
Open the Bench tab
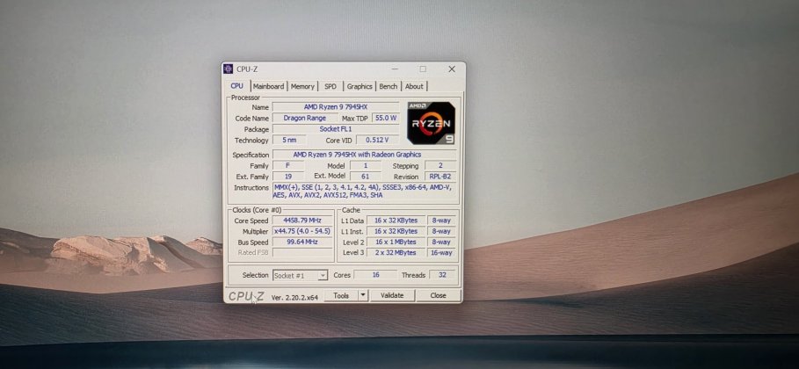(x=389, y=86)
